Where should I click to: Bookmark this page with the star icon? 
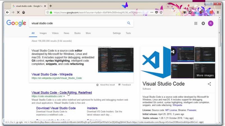(x=161, y=12)
